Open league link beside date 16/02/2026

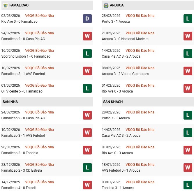pyautogui.click(x=39, y=51)
